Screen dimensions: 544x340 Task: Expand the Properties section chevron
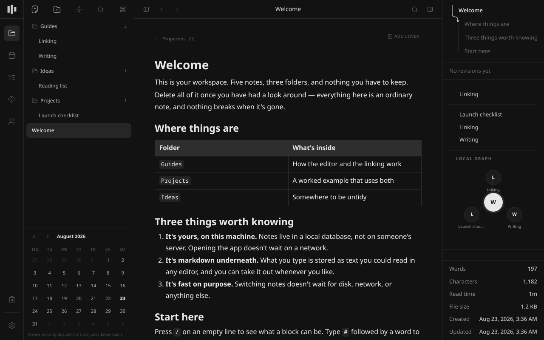pyautogui.click(x=157, y=39)
